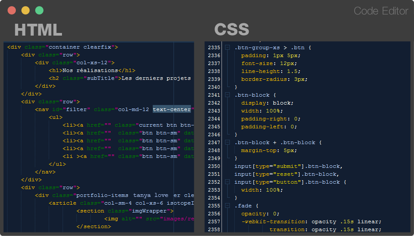Collapse the .fade rule fold marker
The width and height of the screenshot is (414, 236).
coord(227,206)
